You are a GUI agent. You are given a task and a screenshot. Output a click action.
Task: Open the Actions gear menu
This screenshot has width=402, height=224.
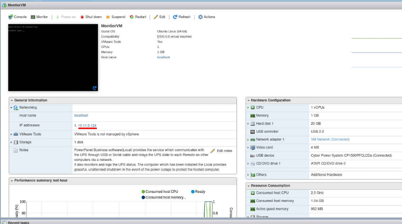[207, 17]
